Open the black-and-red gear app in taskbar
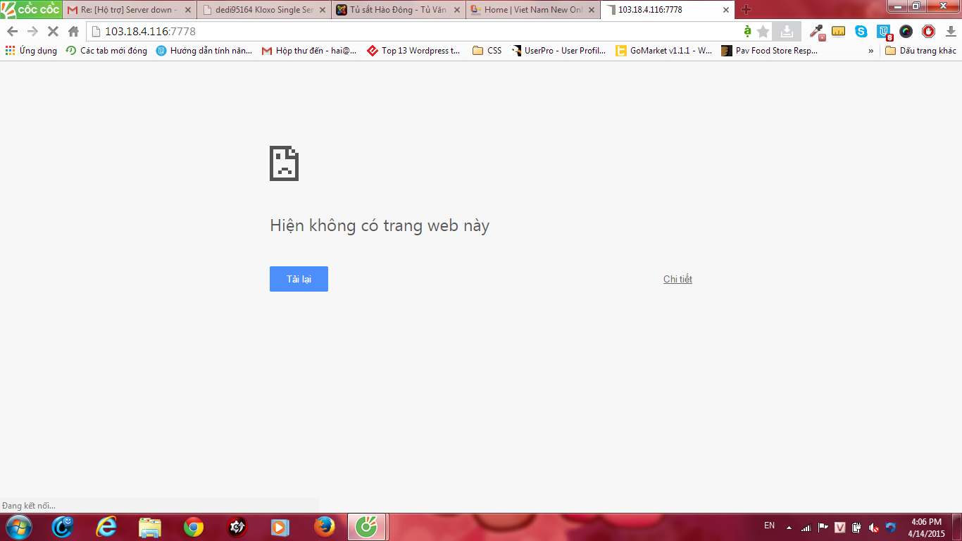 point(237,527)
